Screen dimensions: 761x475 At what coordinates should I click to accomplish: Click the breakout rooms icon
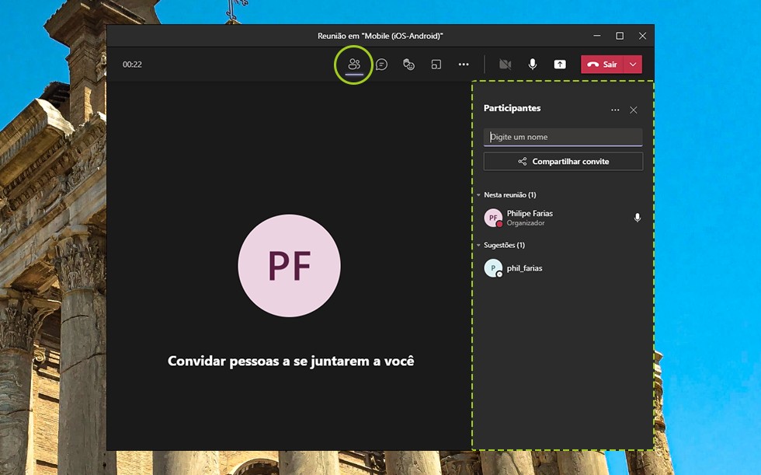tap(436, 65)
